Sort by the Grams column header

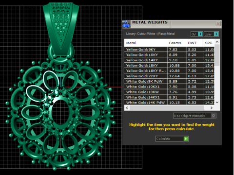pos(176,43)
